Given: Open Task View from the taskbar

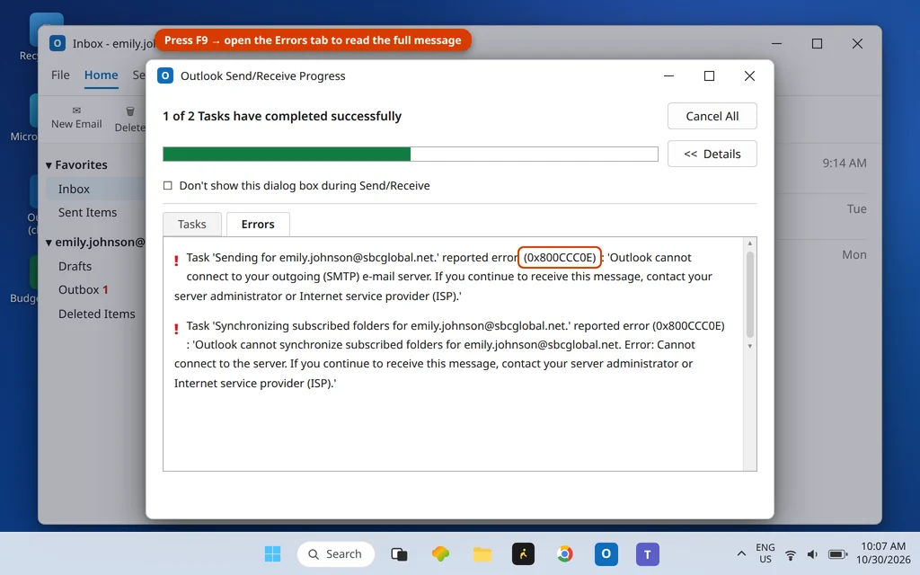Looking at the screenshot, I should point(399,553).
